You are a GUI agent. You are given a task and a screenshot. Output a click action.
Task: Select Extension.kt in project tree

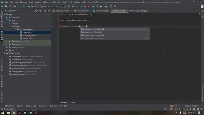(x=27, y=32)
